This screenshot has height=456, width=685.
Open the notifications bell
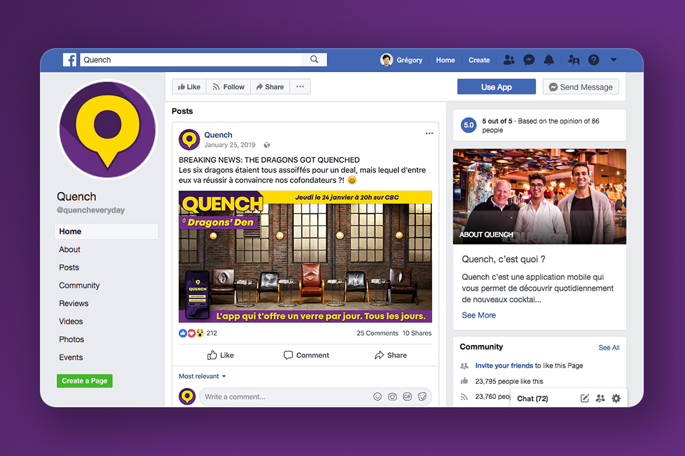(x=549, y=60)
